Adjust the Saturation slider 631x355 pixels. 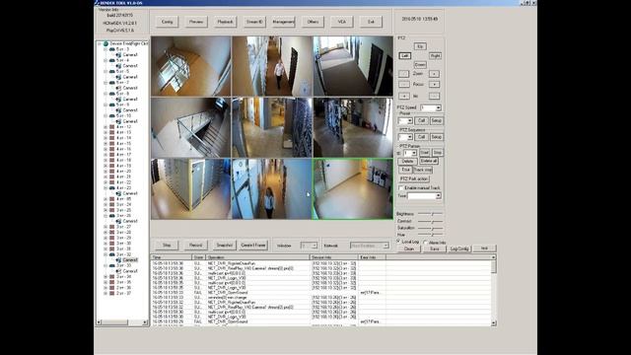click(430, 228)
